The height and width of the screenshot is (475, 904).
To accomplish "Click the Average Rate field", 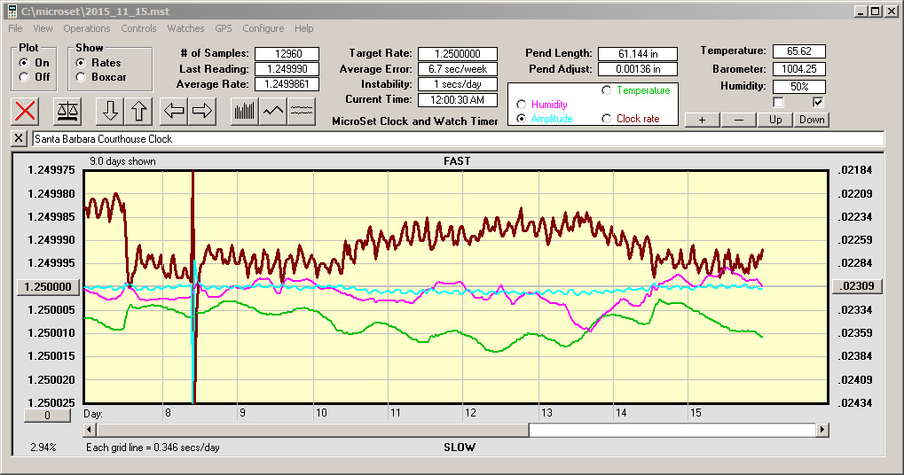I will click(287, 84).
